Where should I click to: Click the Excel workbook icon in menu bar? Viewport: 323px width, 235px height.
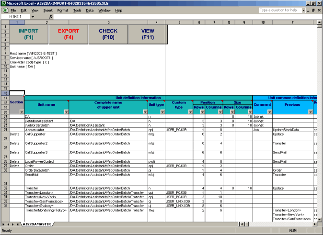4,10
